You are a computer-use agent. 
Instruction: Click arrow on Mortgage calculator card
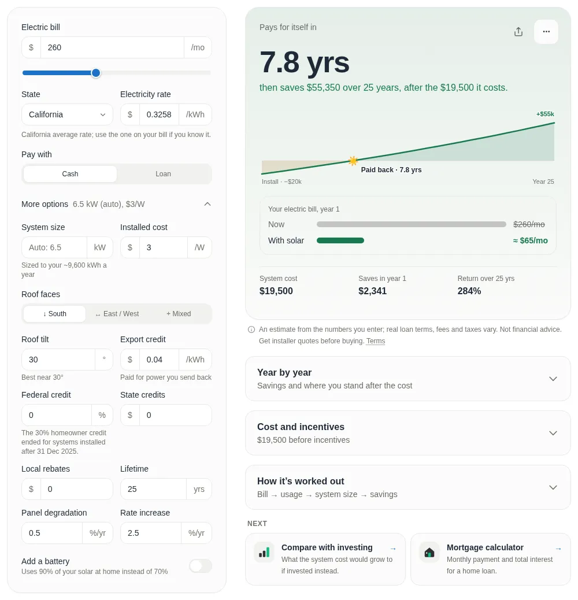pos(558,549)
